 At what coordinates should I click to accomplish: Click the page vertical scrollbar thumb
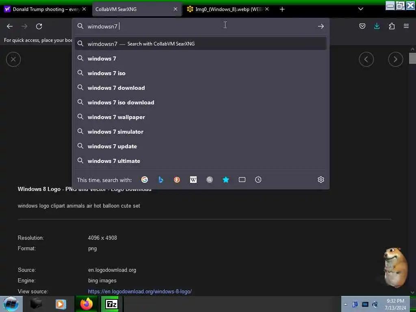412,58
